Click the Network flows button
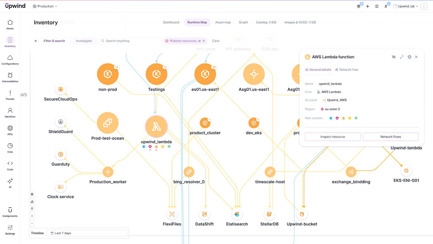433x244 pixels. point(391,137)
